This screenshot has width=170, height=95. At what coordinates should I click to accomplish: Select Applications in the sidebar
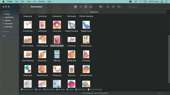9,17
